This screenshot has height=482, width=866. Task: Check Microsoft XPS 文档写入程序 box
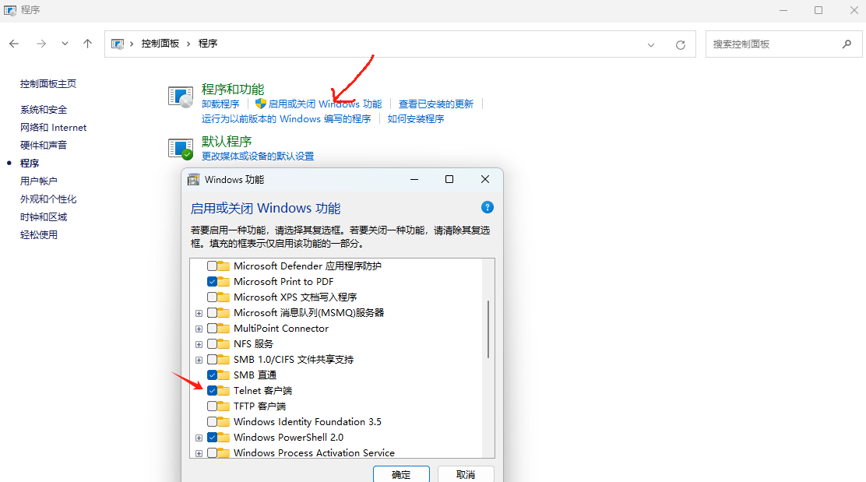(212, 297)
